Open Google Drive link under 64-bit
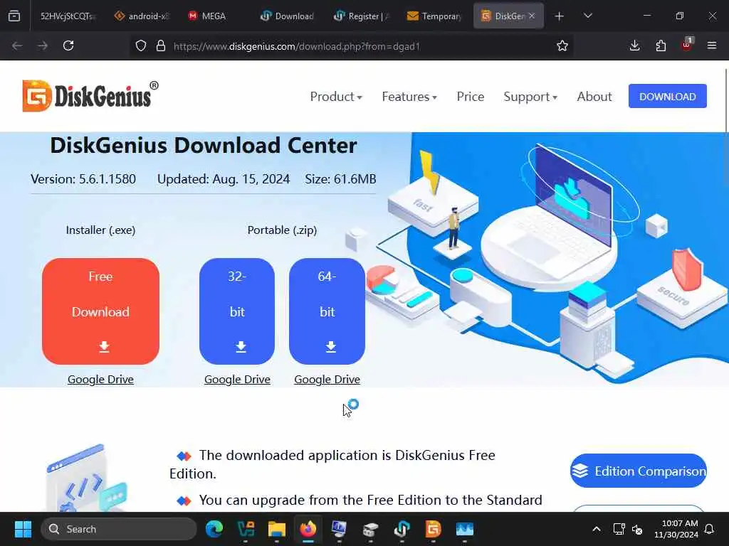 click(327, 380)
